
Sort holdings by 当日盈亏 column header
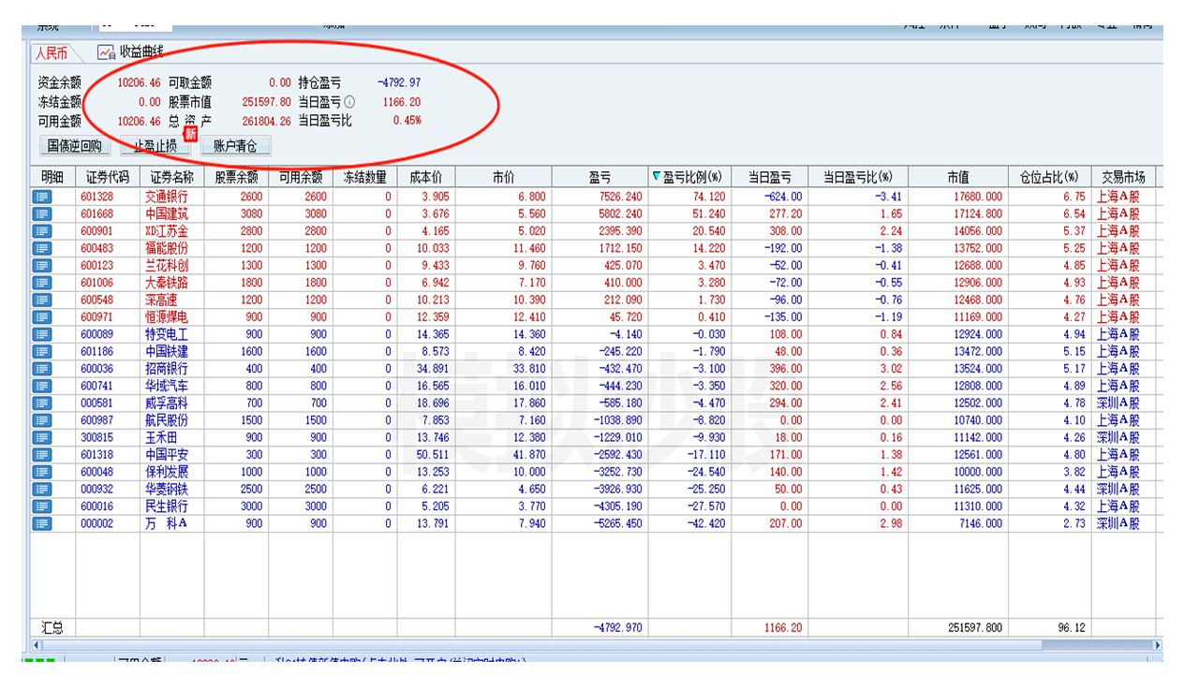[x=769, y=177]
